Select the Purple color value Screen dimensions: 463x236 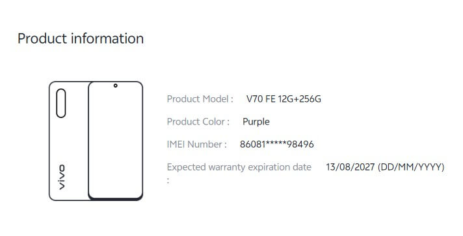(256, 122)
